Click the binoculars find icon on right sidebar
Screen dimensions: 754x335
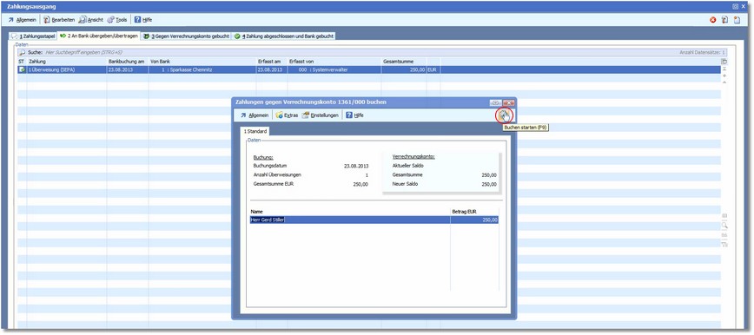[x=724, y=235]
